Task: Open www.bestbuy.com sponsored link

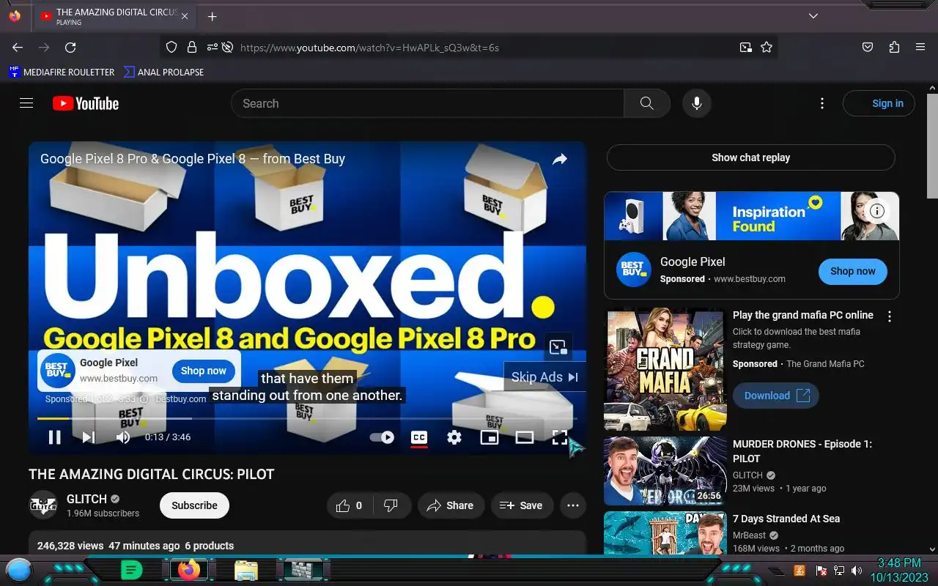Action: tap(749, 279)
